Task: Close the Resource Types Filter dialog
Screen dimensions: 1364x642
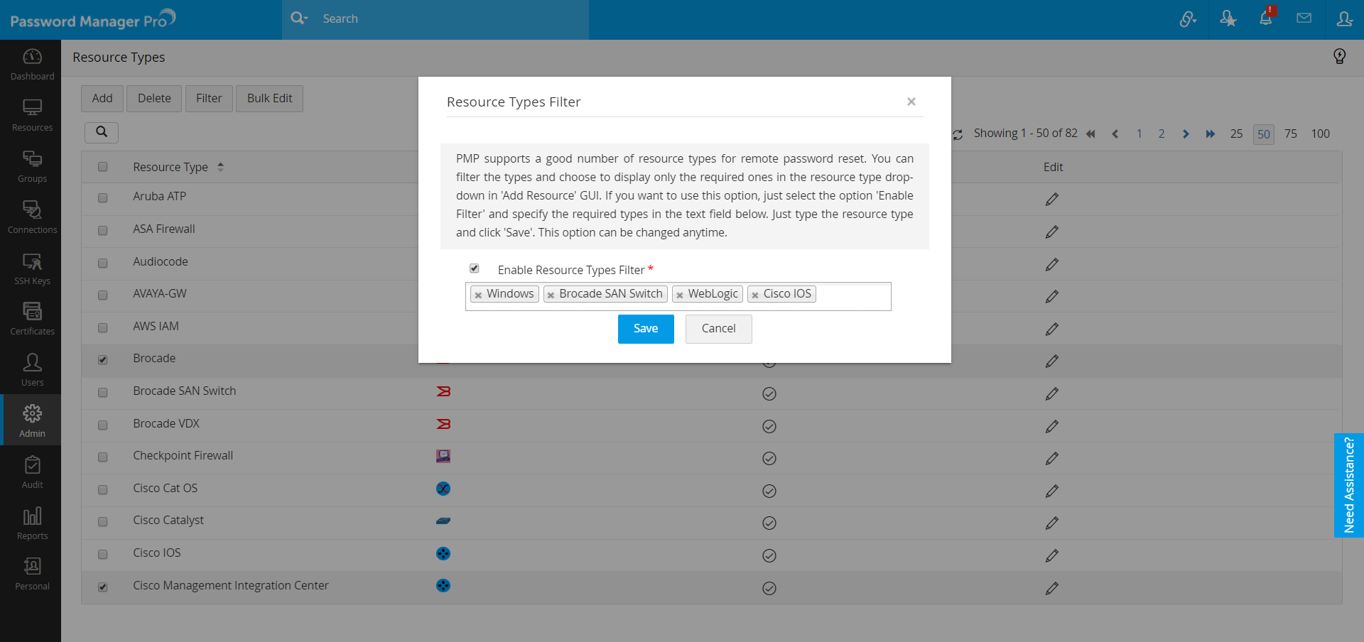Action: click(x=911, y=102)
